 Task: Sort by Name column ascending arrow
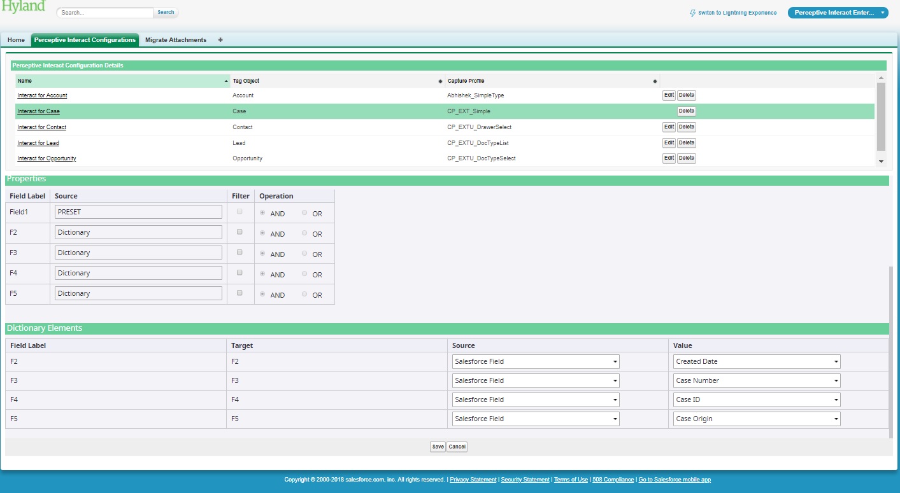tap(227, 81)
